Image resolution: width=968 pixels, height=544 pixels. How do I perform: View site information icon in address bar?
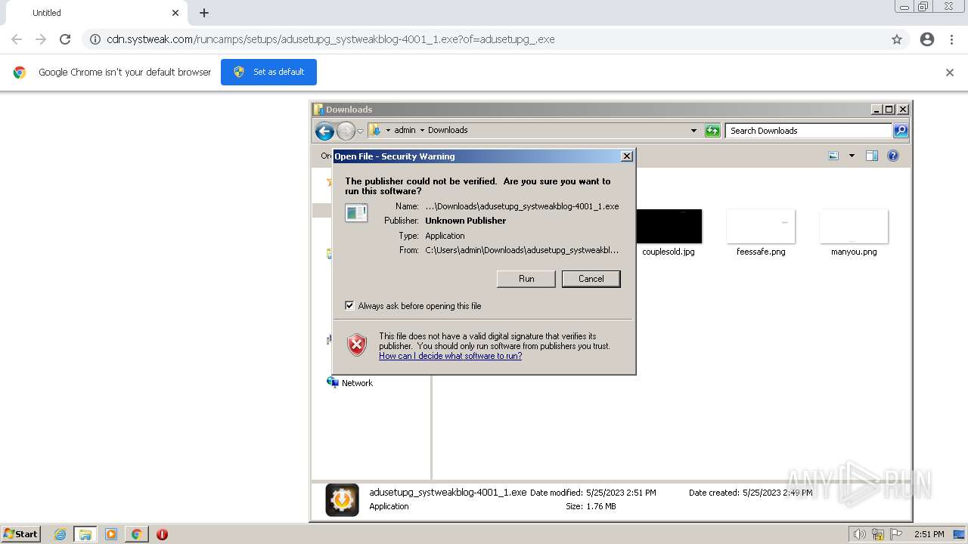95,39
